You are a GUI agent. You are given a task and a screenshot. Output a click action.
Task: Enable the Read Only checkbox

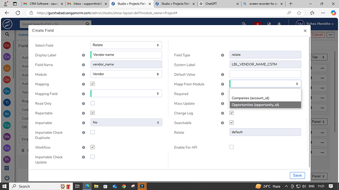(x=92, y=103)
